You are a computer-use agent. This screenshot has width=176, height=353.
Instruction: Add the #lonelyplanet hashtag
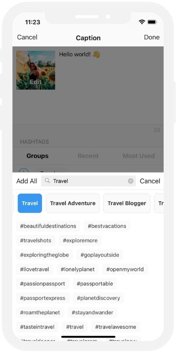coord(78,269)
